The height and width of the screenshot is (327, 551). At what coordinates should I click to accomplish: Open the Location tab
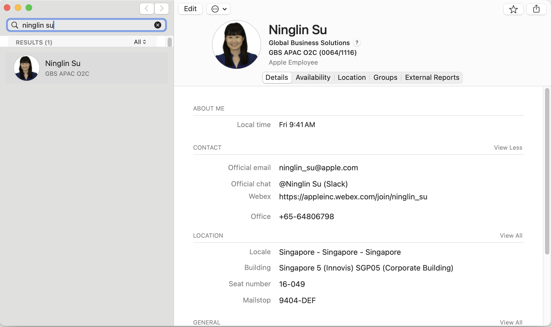coord(352,77)
